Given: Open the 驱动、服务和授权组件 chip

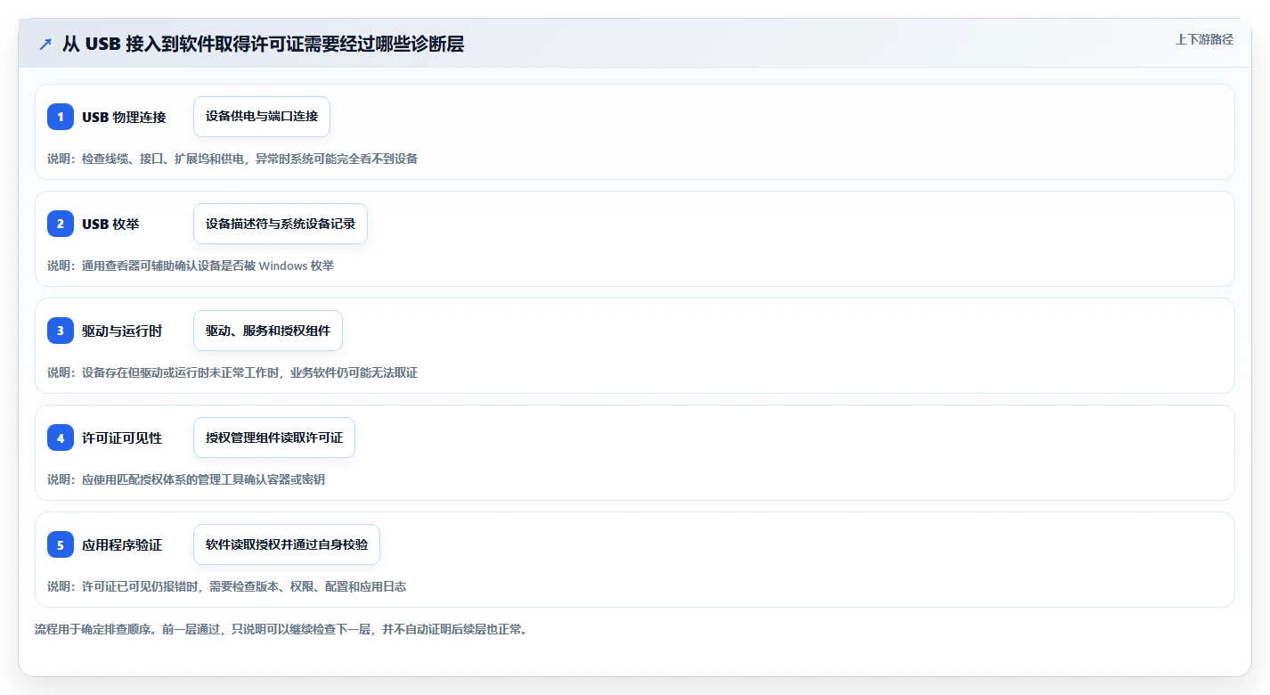Looking at the screenshot, I should tap(268, 331).
